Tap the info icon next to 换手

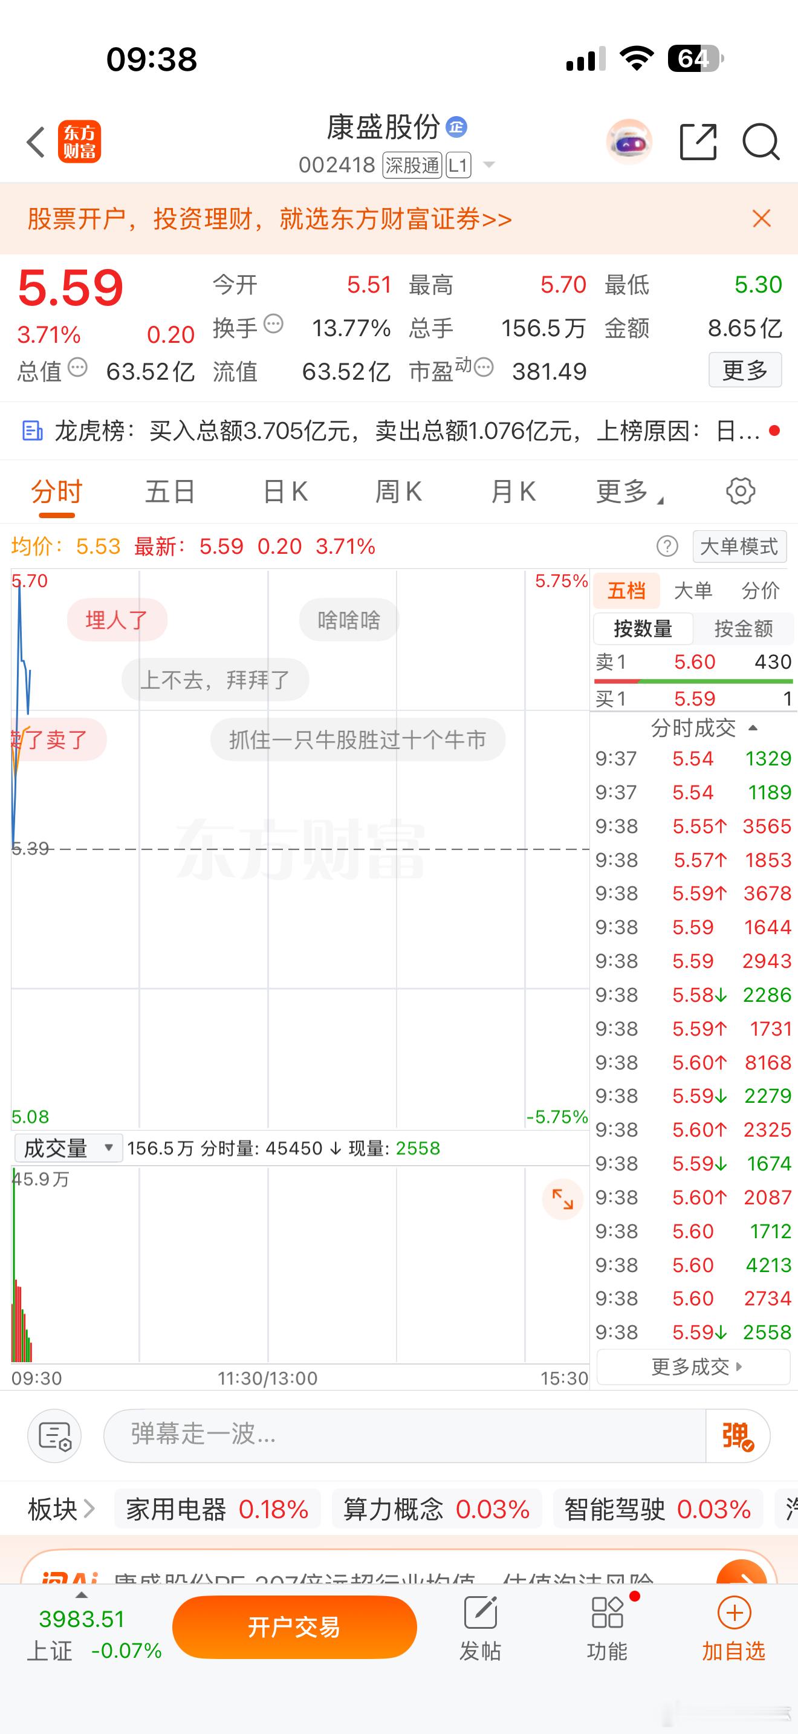[x=273, y=324]
